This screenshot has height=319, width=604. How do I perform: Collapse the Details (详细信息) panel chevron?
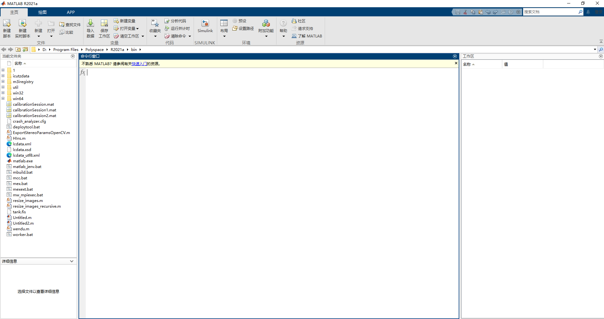coord(72,261)
